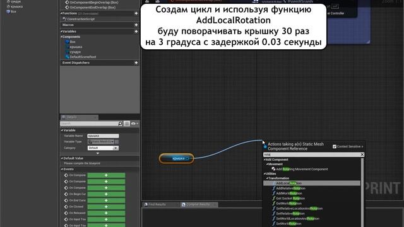Image resolution: width=404 pixels, height=227 pixels.
Task: Collapse the Events section in Details
Action: [62, 169]
